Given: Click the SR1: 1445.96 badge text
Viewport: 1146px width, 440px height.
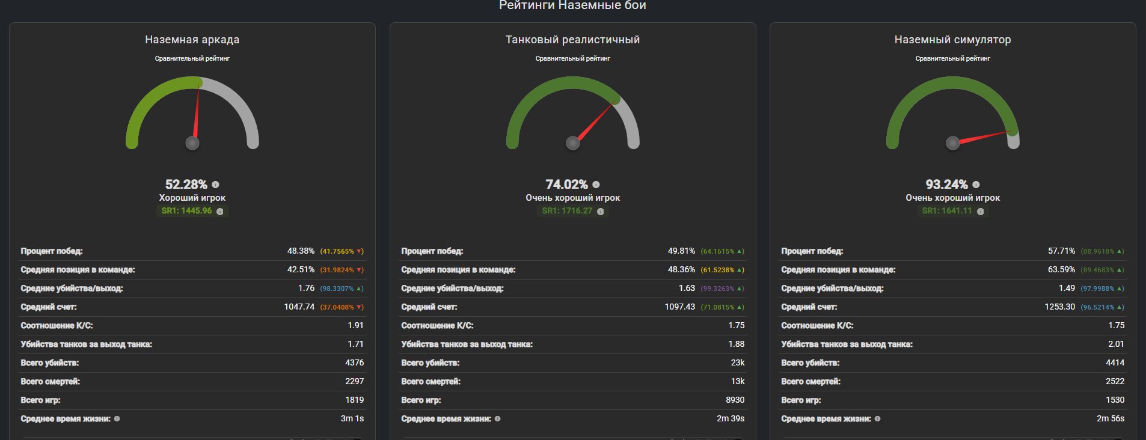Looking at the screenshot, I should coord(186,211).
